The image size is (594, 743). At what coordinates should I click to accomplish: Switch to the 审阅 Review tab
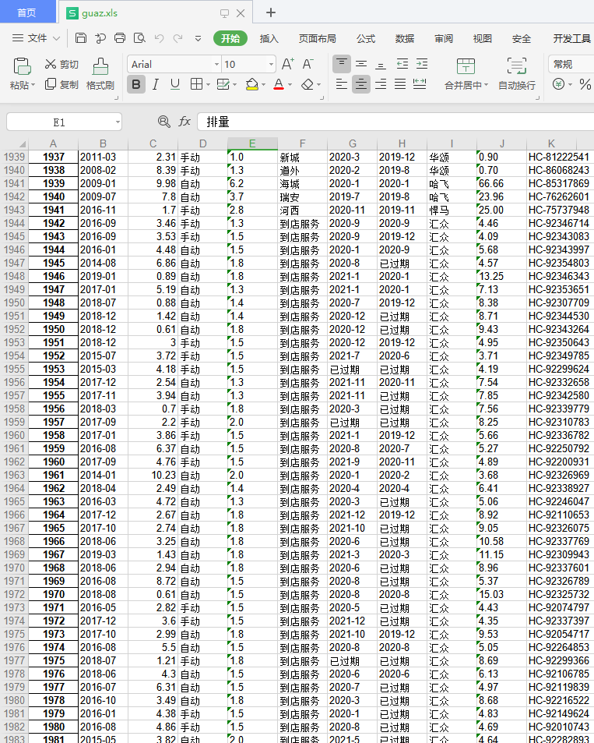[444, 38]
